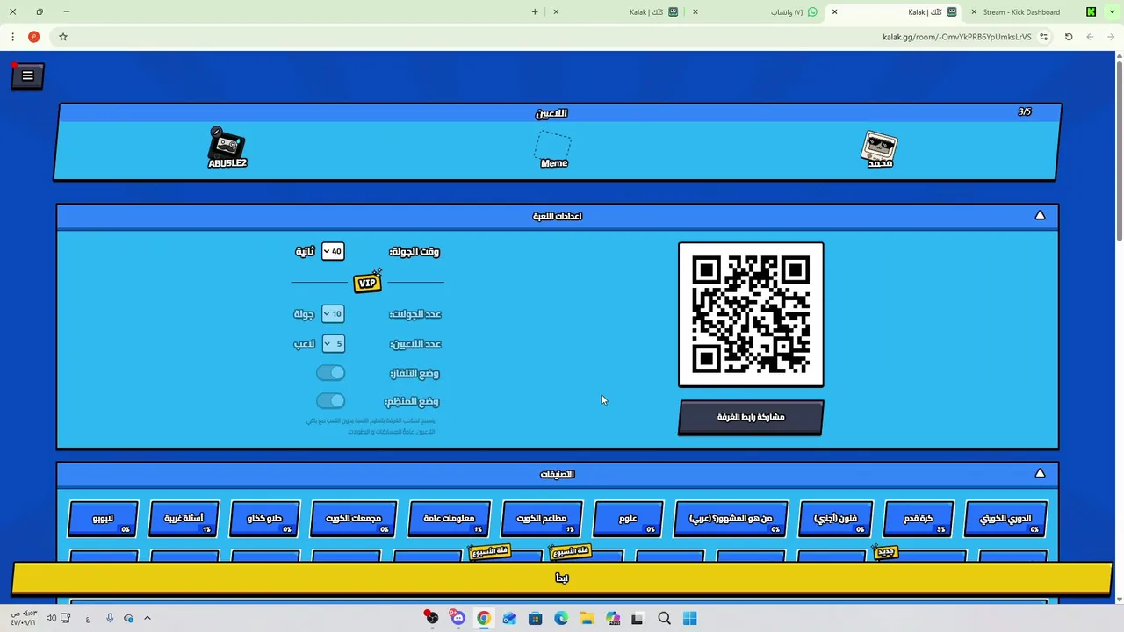Toggle وضع المنظم switch
Image resolution: width=1124 pixels, height=632 pixels.
[x=331, y=401]
